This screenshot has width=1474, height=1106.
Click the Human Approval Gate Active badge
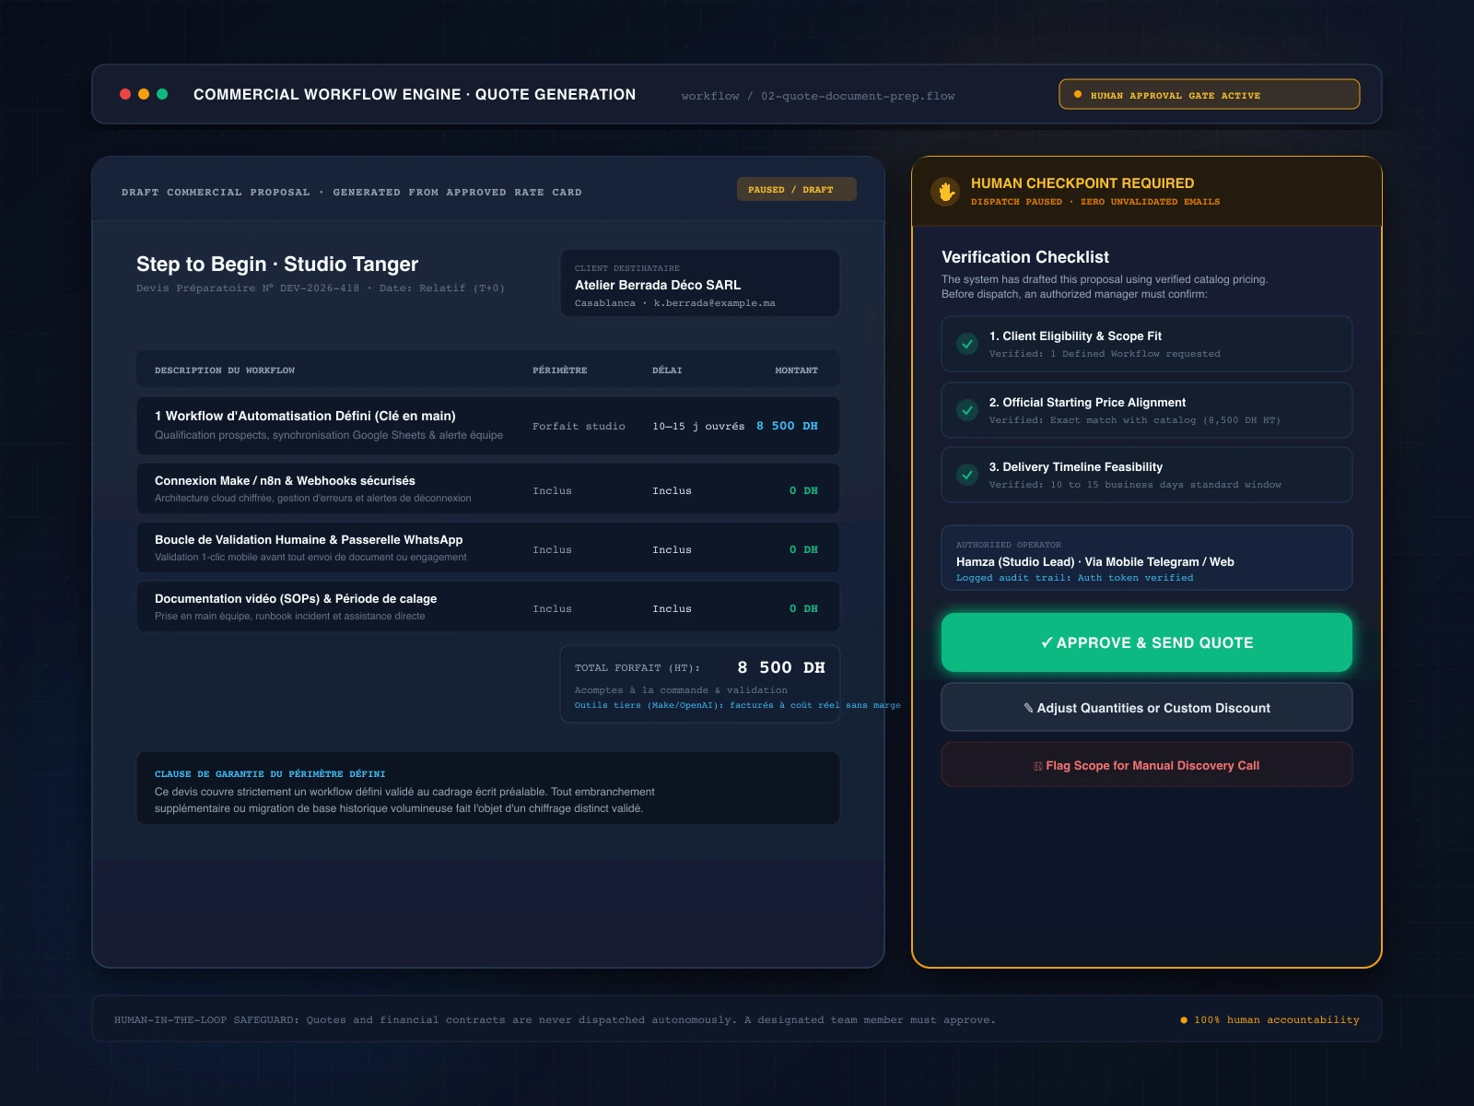coord(1210,94)
